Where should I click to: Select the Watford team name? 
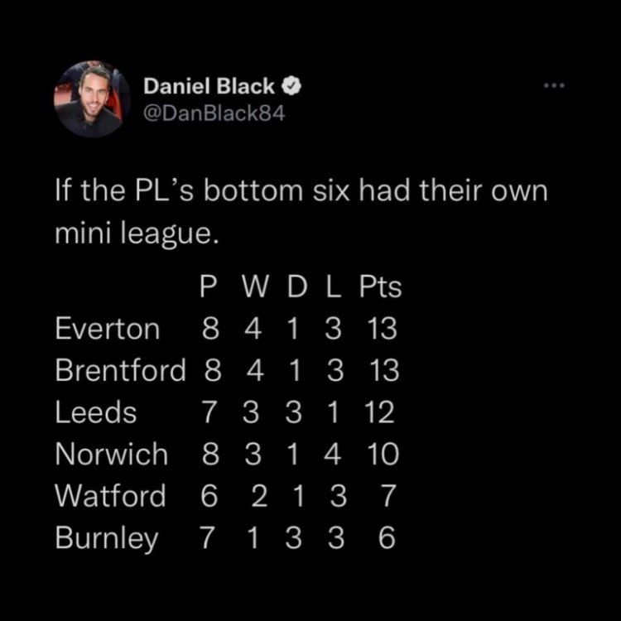click(x=110, y=496)
